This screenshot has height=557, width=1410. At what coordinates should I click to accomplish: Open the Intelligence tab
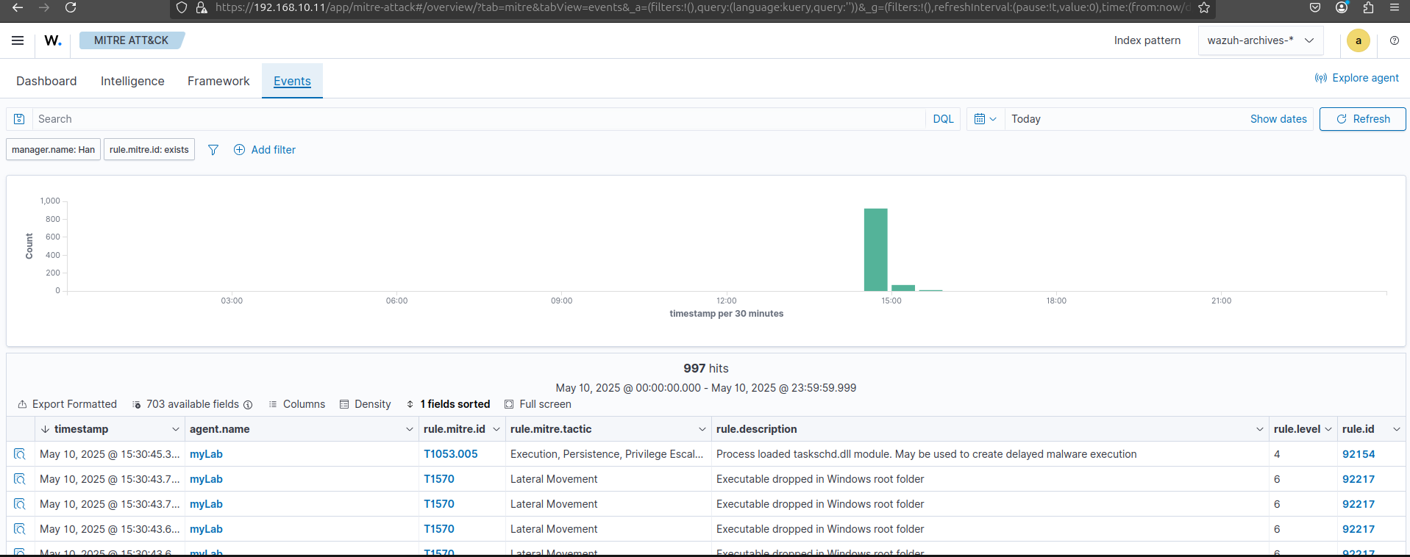tap(132, 81)
